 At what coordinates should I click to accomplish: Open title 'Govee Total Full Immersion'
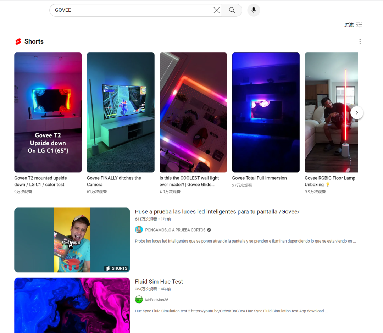[259, 178]
